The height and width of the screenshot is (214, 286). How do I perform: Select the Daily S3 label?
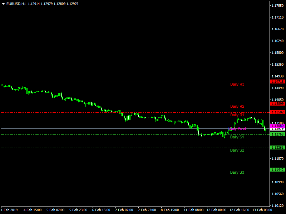pyautogui.click(x=237, y=173)
